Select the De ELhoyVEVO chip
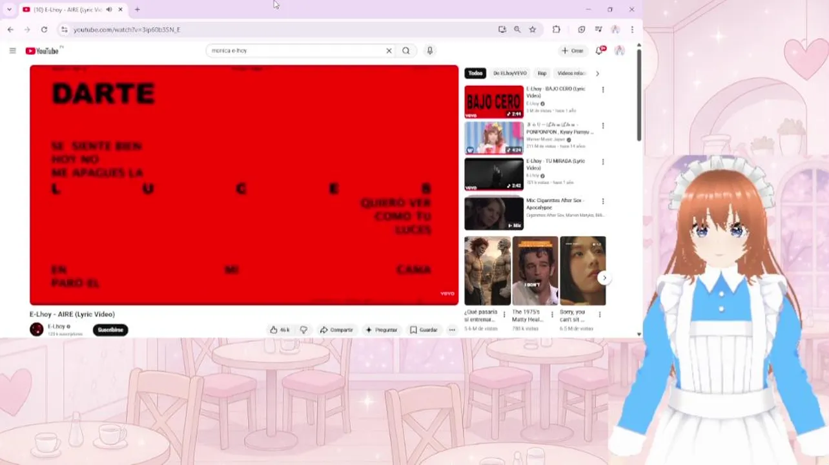 tap(510, 74)
